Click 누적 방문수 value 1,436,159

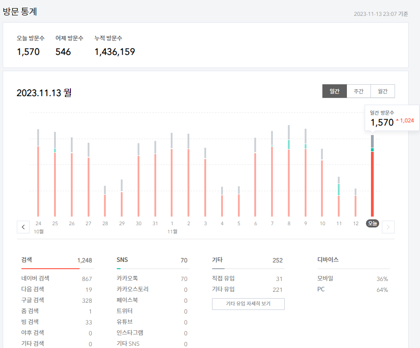click(x=114, y=52)
